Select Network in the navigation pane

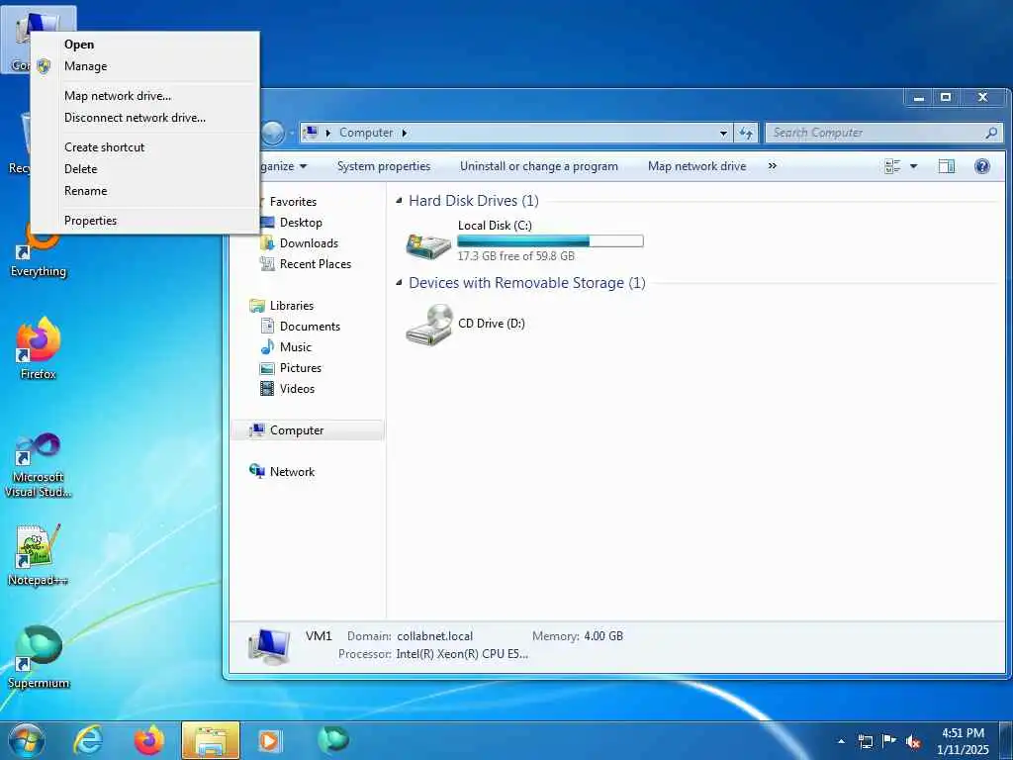(x=292, y=472)
